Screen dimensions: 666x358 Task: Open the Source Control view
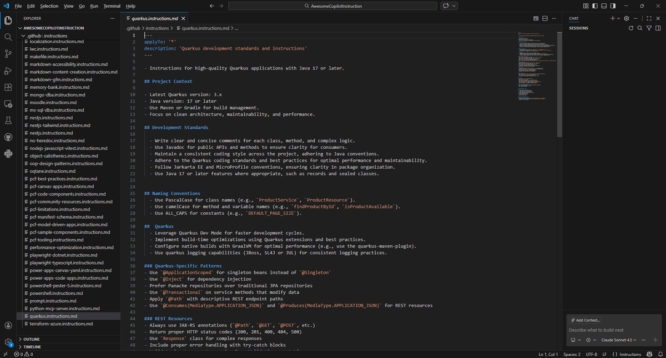tap(8, 54)
